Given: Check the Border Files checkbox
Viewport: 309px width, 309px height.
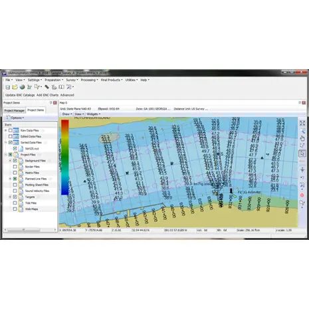Looking at the screenshot, I should 15,167.
